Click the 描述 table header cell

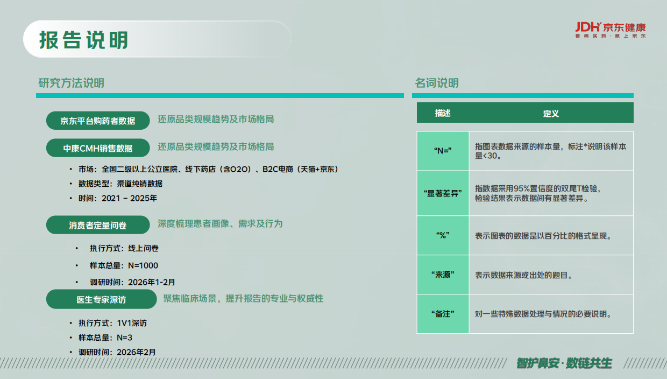442,113
